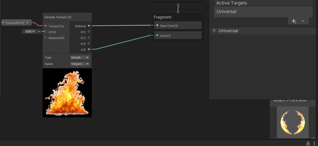Remove the active target with the minus button
Screen dimensions: 318x146
pyautogui.click(x=303, y=21)
